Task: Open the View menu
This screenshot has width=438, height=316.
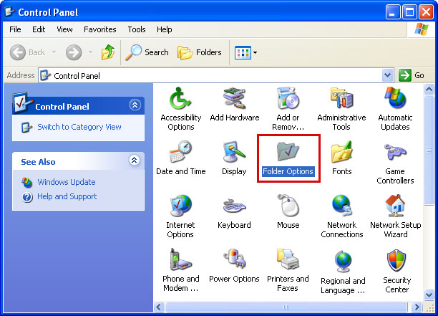Action: pyautogui.click(x=64, y=29)
